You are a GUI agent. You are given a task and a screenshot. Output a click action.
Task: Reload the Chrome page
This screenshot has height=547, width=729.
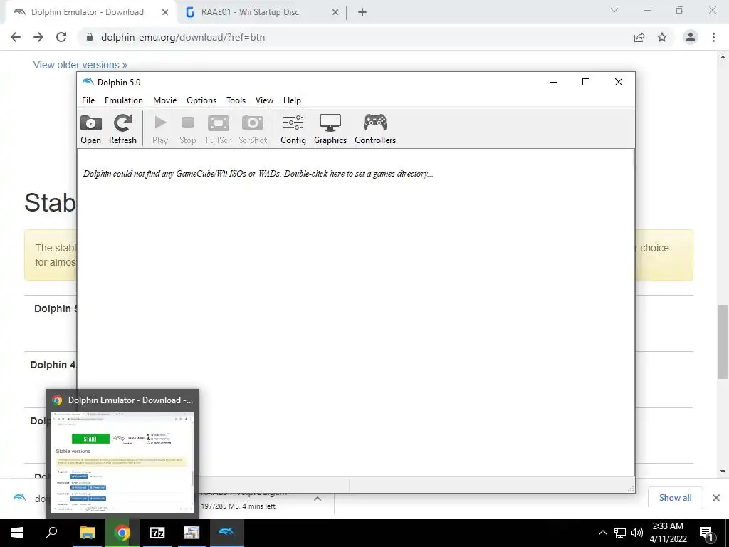click(61, 37)
